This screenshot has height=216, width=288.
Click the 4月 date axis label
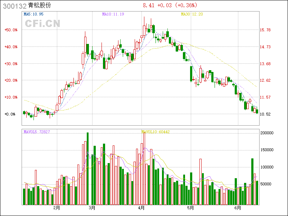tap(141, 208)
